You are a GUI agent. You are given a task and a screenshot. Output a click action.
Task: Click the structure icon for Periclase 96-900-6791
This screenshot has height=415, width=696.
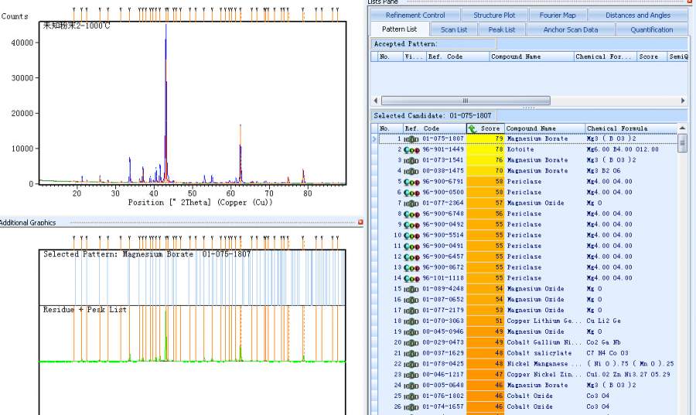pos(411,182)
